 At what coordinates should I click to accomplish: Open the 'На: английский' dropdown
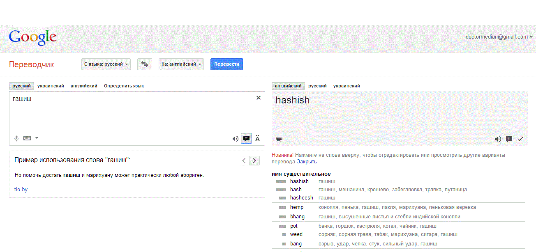coord(181,64)
